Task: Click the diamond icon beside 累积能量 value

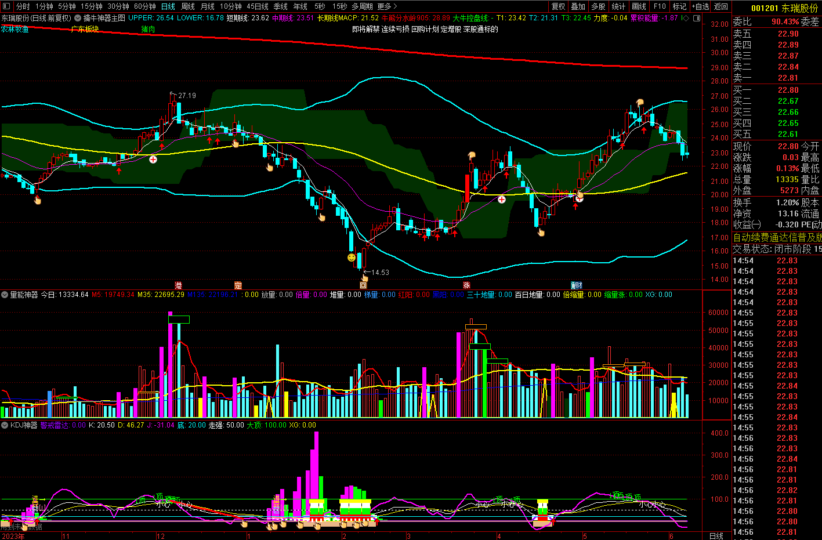Action: 686,18
